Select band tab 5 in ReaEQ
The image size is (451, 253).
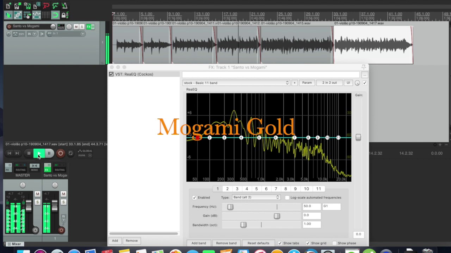click(x=257, y=189)
